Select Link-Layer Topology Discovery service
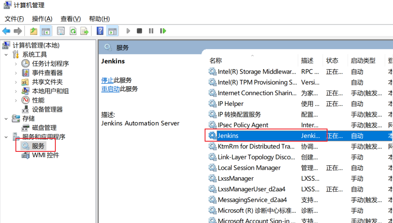The width and height of the screenshot is (393, 223). coord(300,157)
